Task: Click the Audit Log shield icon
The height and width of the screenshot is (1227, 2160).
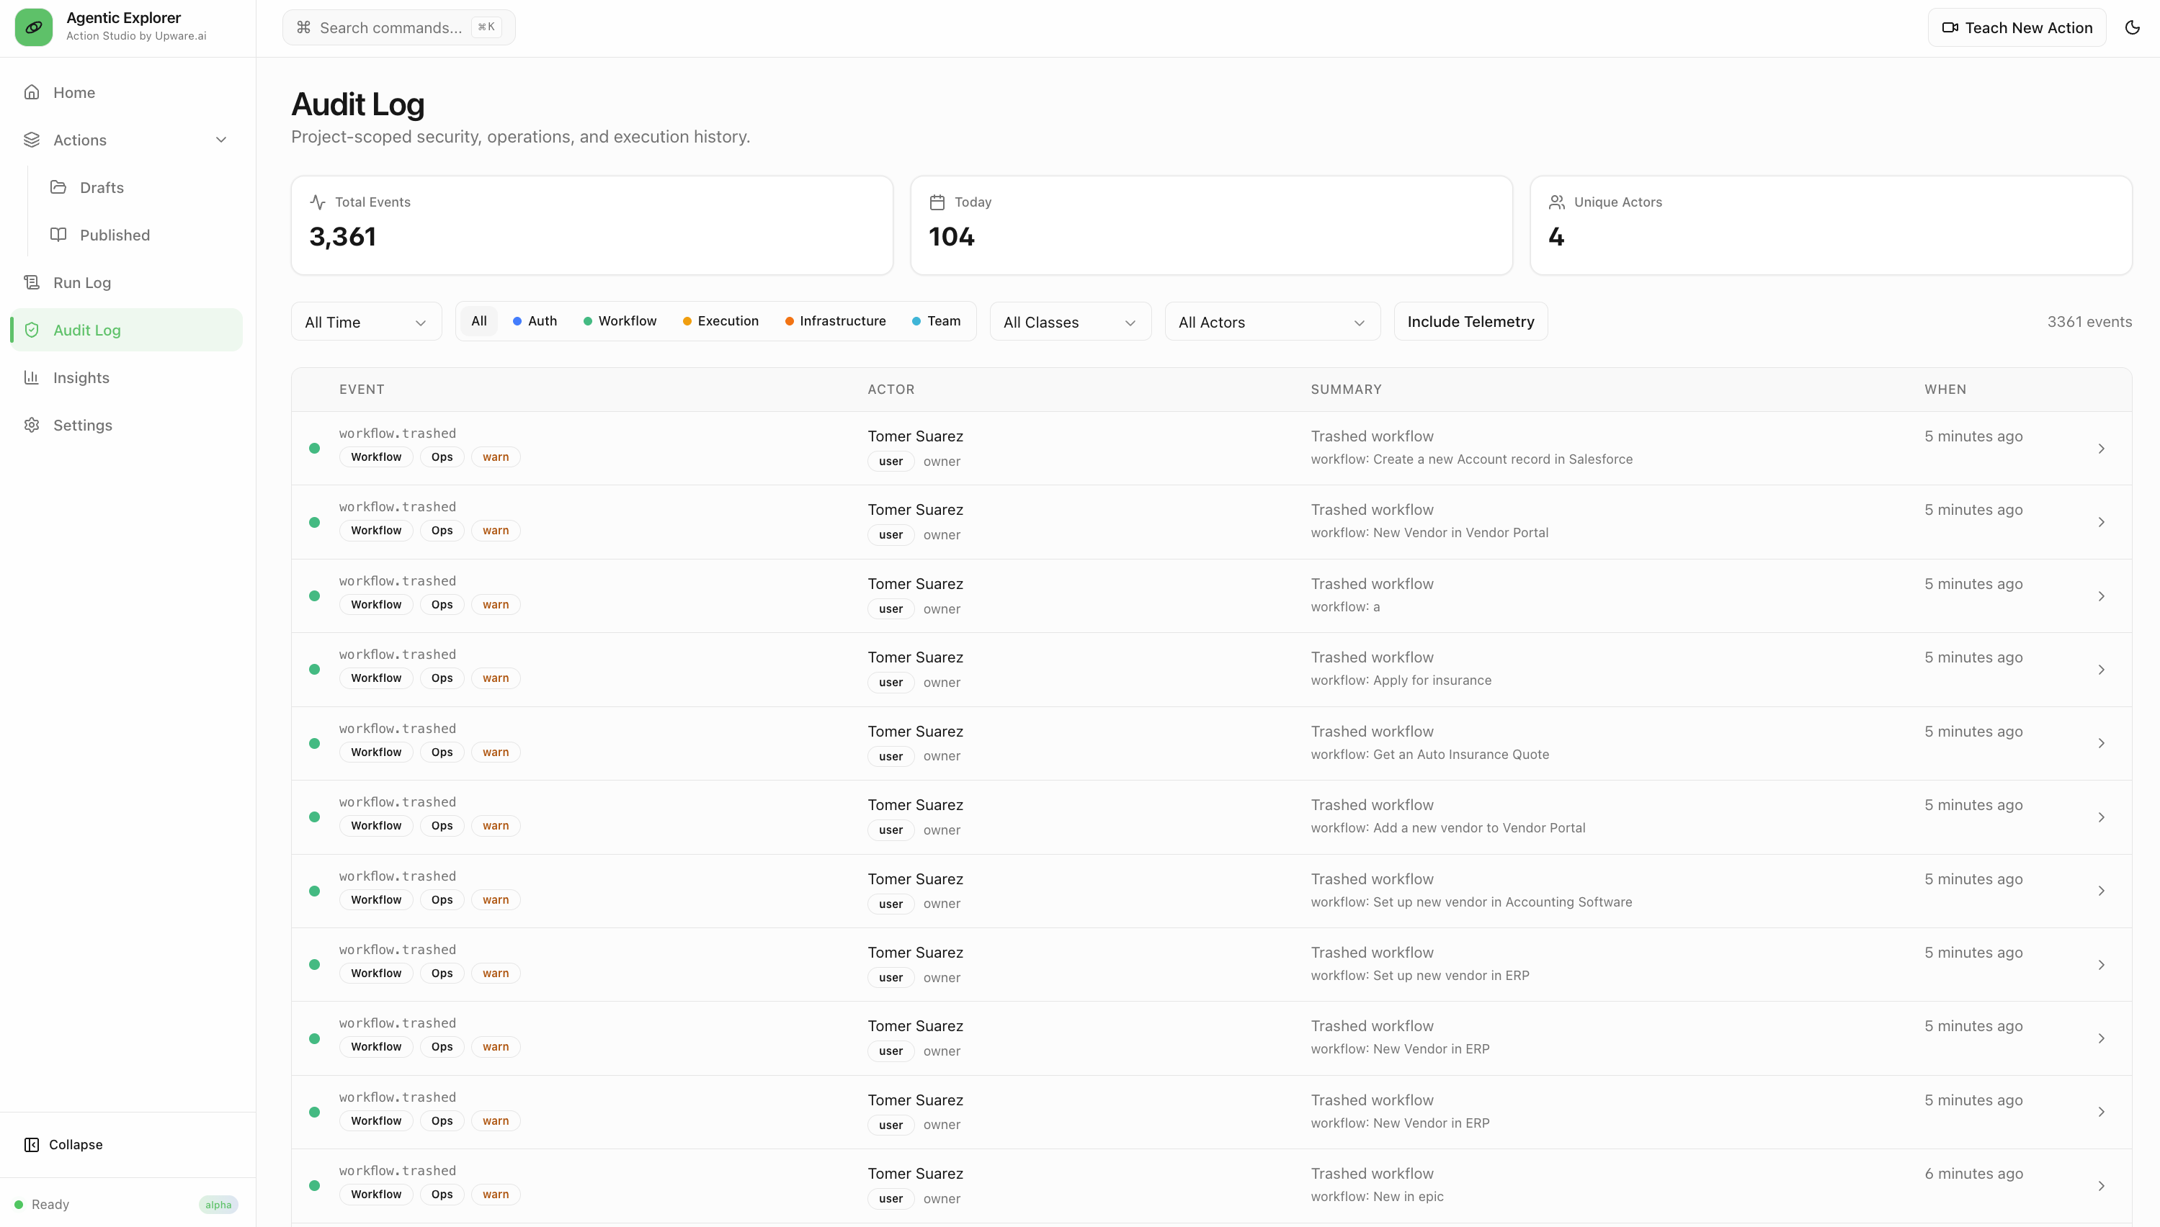Action: click(x=32, y=330)
